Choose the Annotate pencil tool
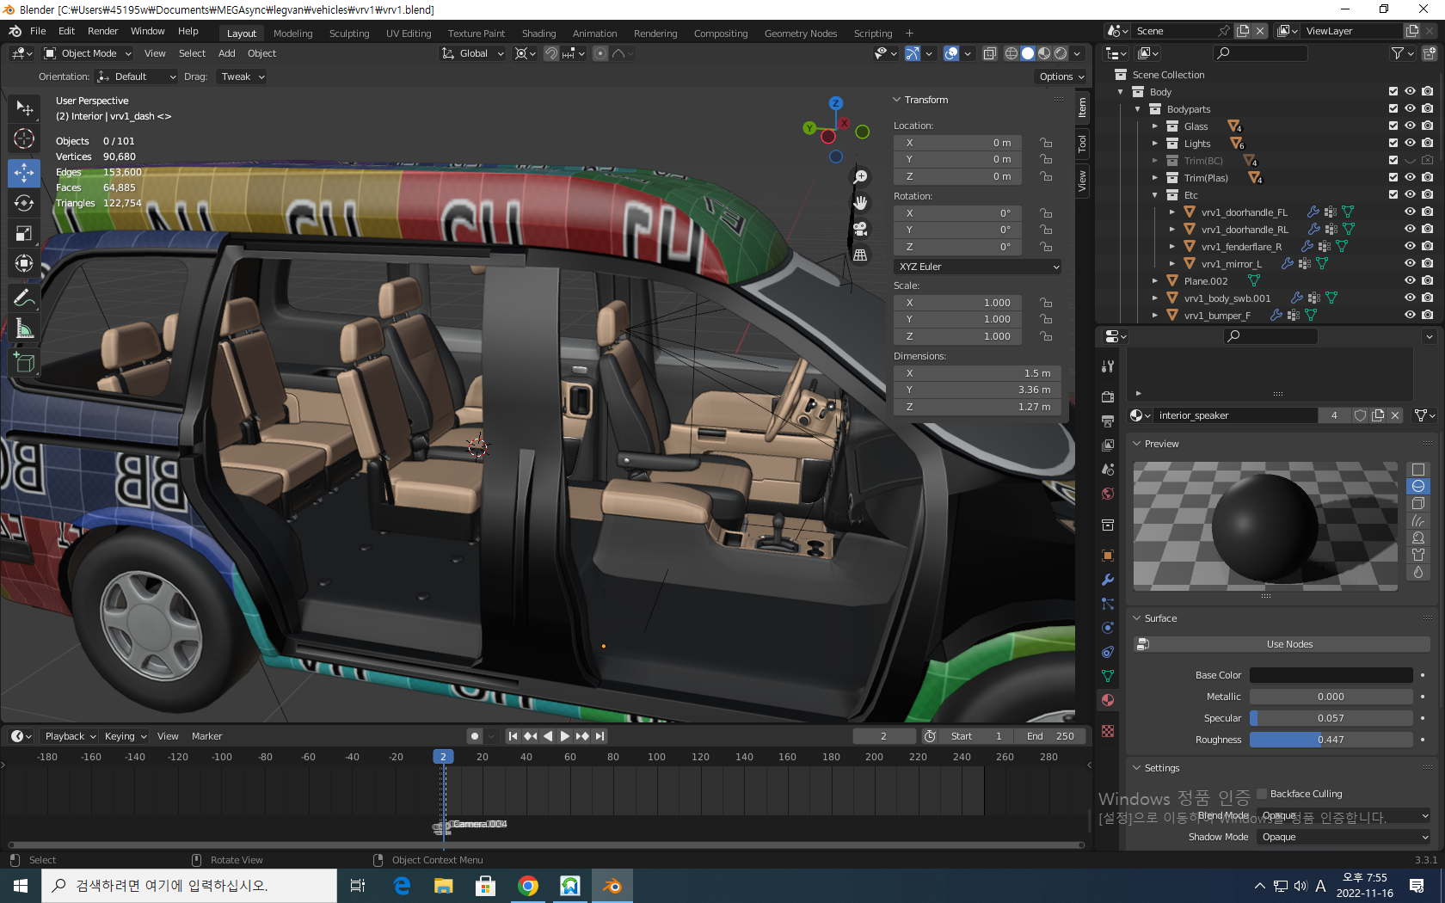The height and width of the screenshot is (903, 1445). (24, 298)
